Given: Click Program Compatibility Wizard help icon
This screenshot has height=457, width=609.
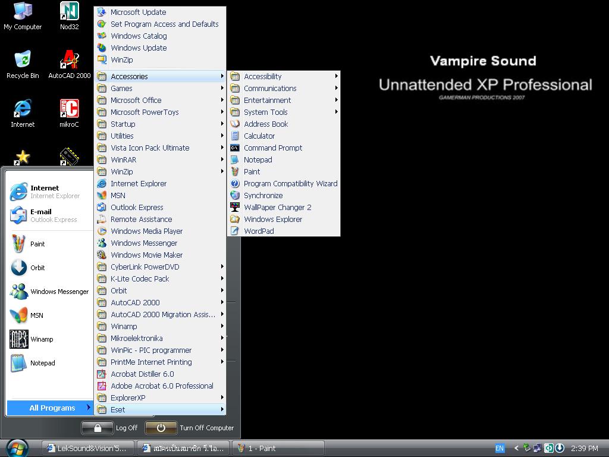Looking at the screenshot, I should [x=235, y=183].
